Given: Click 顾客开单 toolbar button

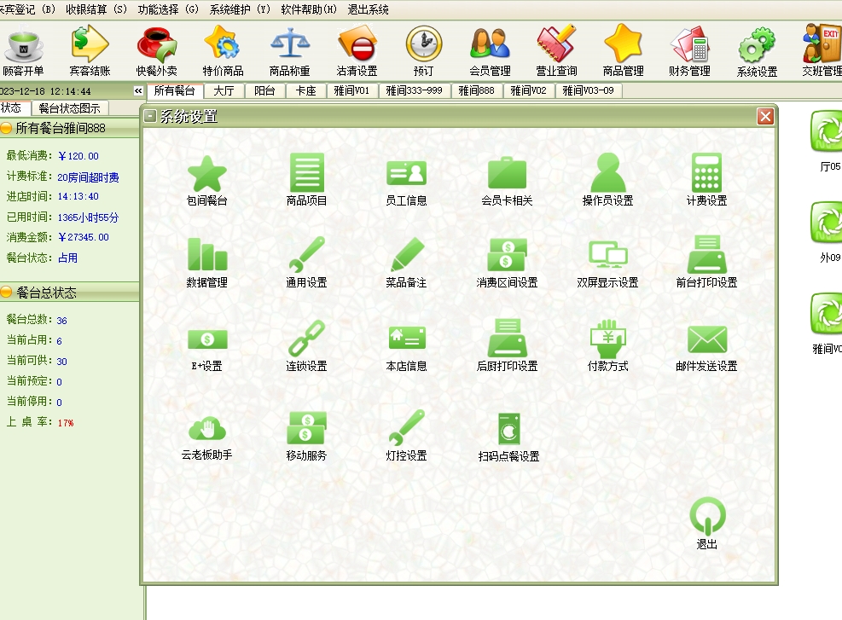Looking at the screenshot, I should pyautogui.click(x=23, y=49).
